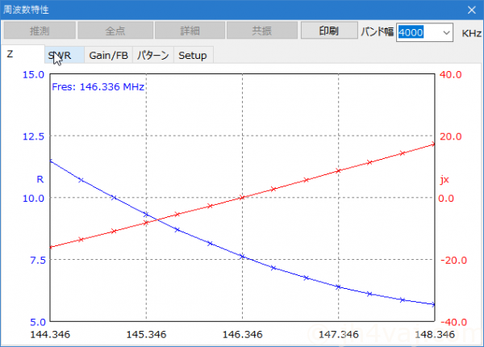
Task: Open the パターン tab
Action: tap(152, 55)
